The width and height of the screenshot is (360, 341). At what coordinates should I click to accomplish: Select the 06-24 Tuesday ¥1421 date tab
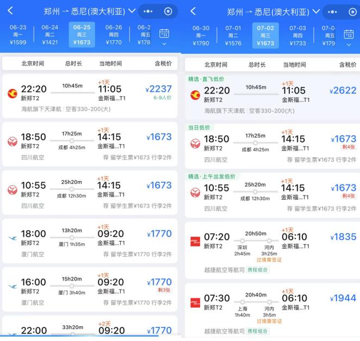(49, 35)
